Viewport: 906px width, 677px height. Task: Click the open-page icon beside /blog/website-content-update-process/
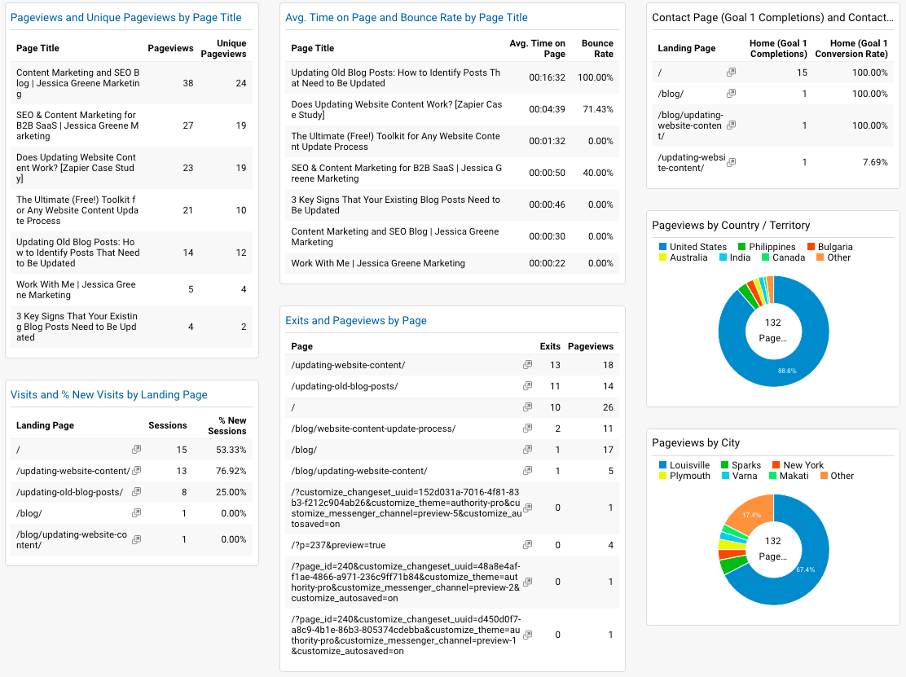point(527,428)
